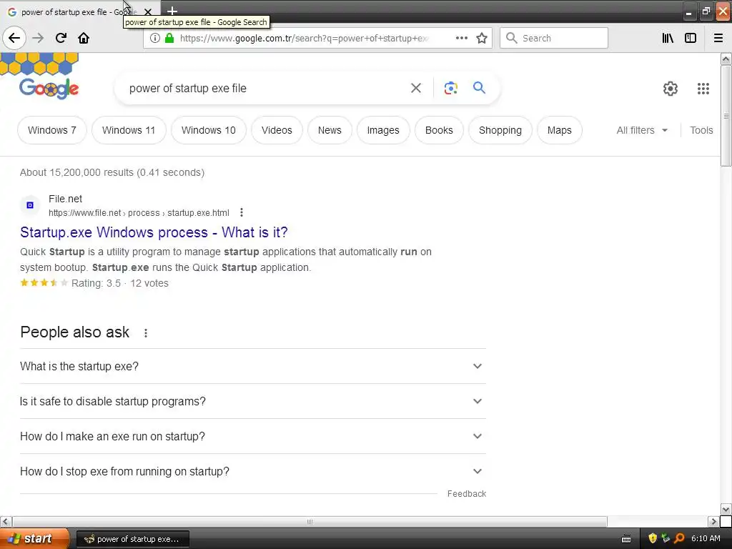Select the Windows 7 filter chip
The height and width of the screenshot is (549, 732).
click(51, 130)
